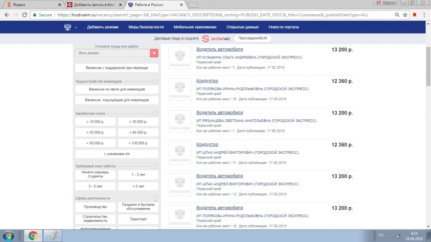The height and width of the screenshot is (242, 431).
Task: Open the first Кондуктор vacancy link
Action: pyautogui.click(x=207, y=81)
